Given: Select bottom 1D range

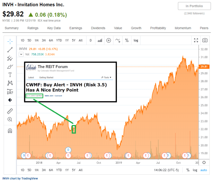Looking at the screenshot, I should pyautogui.click(x=23, y=170).
